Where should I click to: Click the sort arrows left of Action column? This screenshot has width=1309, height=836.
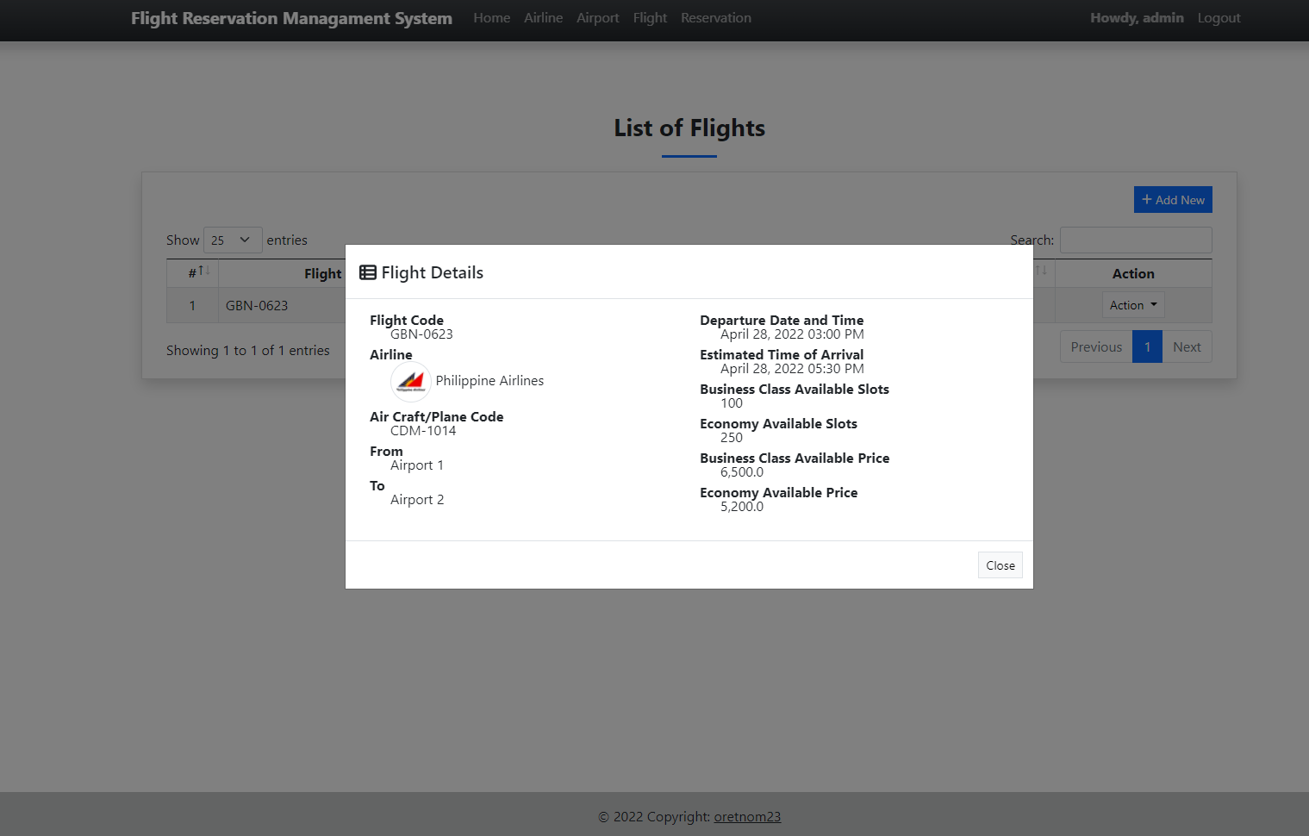(x=1041, y=271)
